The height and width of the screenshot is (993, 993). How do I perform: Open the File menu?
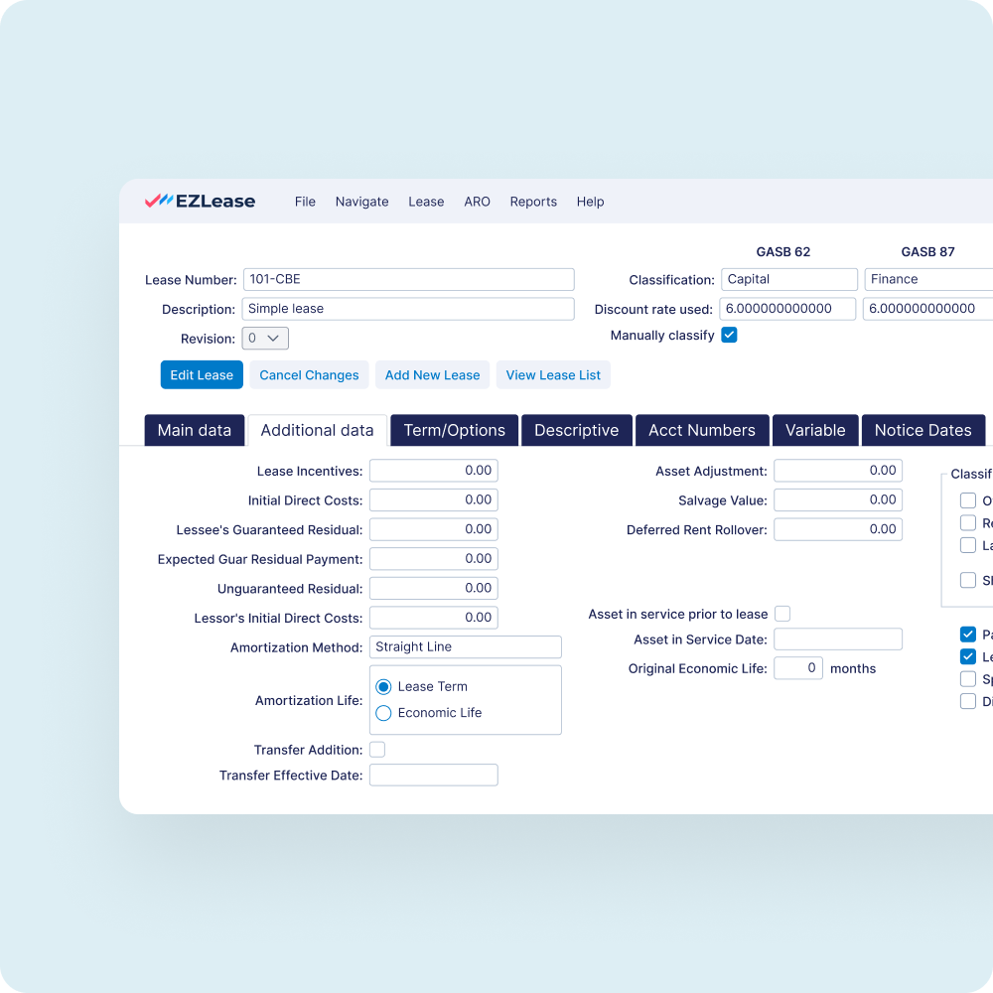[305, 202]
